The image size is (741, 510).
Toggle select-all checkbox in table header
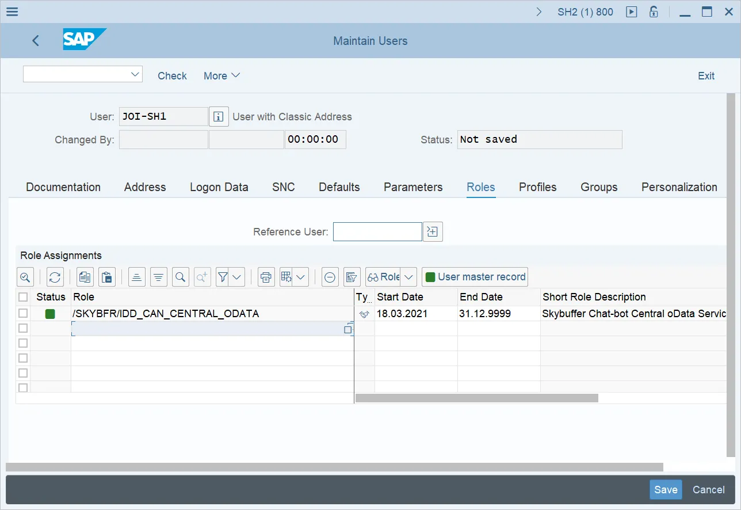point(23,297)
